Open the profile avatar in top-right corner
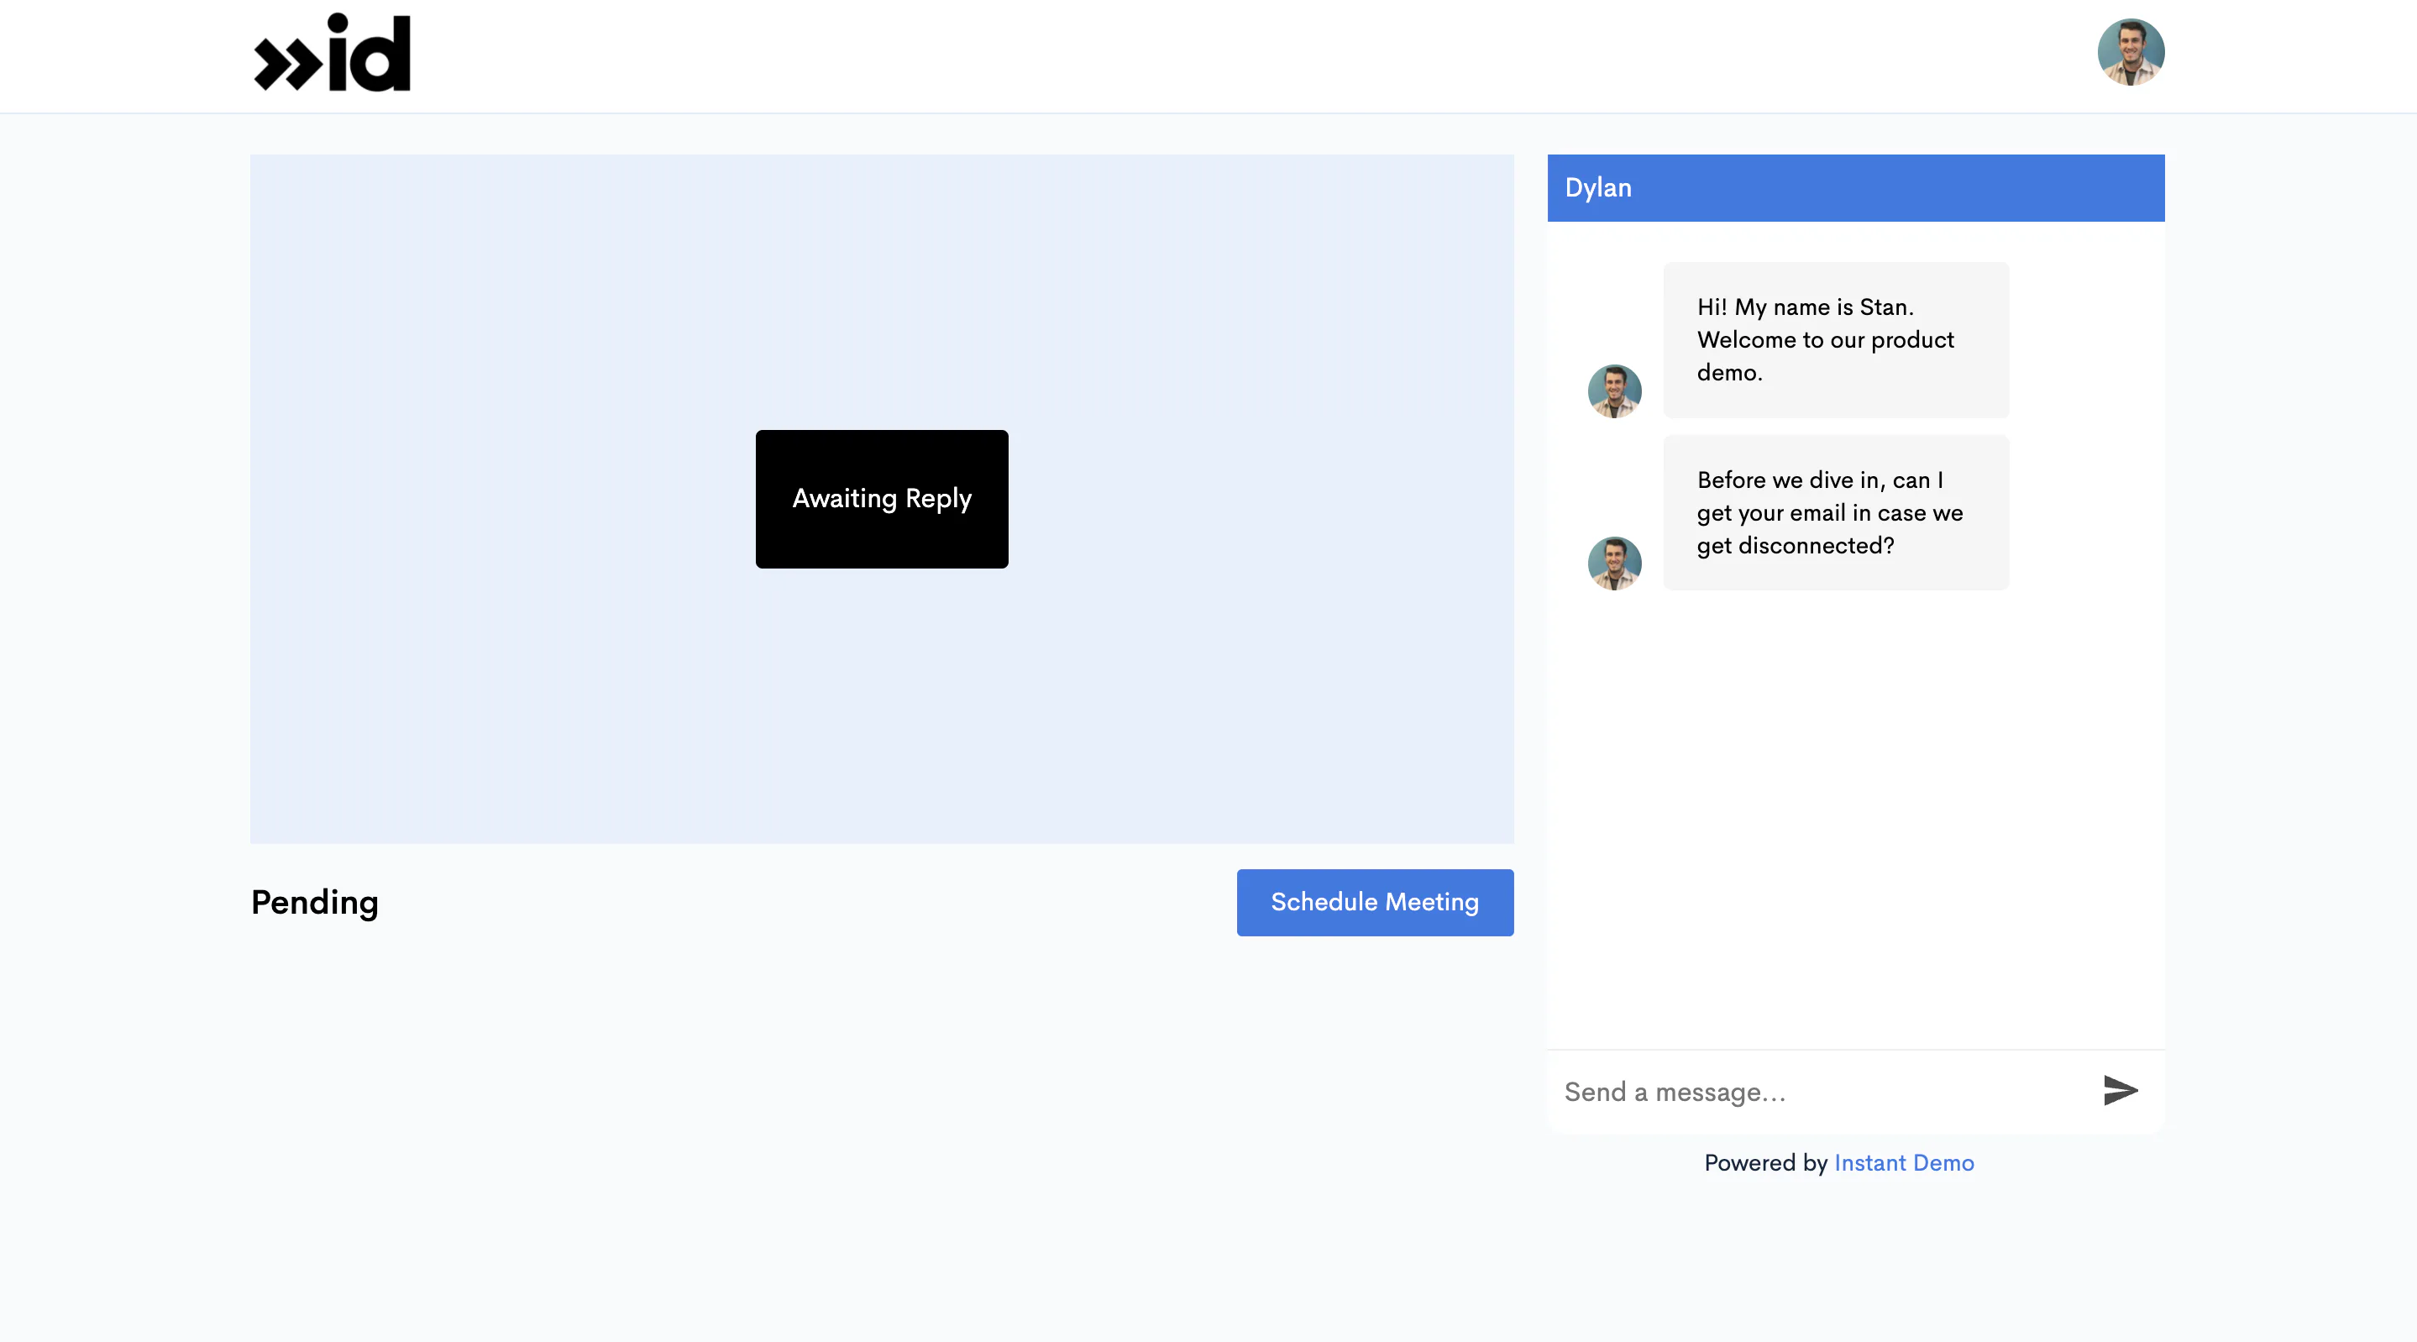This screenshot has height=1342, width=2417. pyautogui.click(x=2130, y=53)
